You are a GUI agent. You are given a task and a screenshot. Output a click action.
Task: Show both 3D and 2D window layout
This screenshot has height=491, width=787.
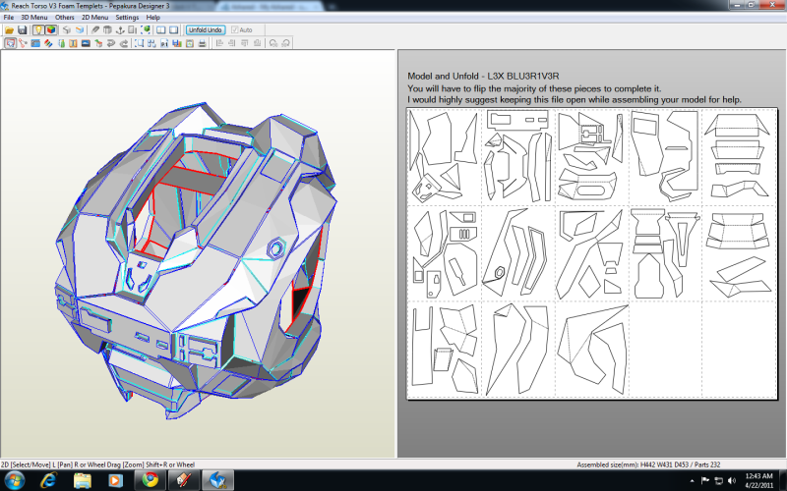(160, 30)
